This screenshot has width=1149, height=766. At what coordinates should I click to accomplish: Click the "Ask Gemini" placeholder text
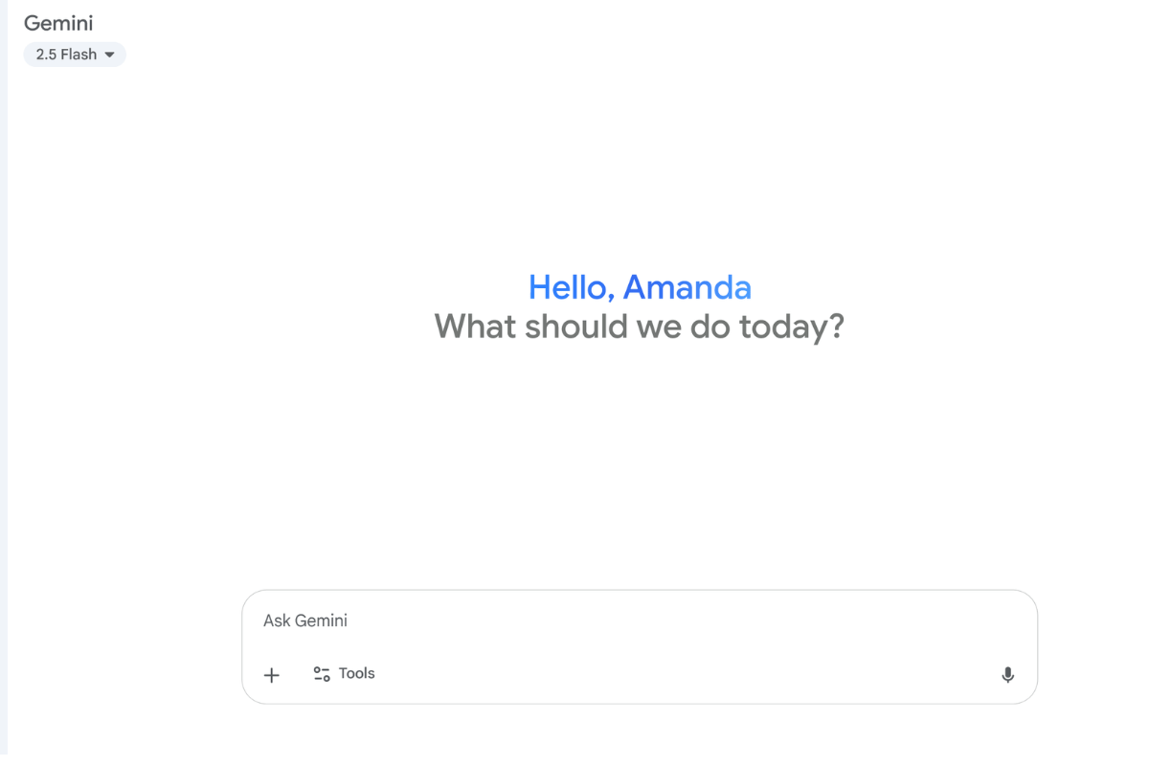(x=305, y=621)
